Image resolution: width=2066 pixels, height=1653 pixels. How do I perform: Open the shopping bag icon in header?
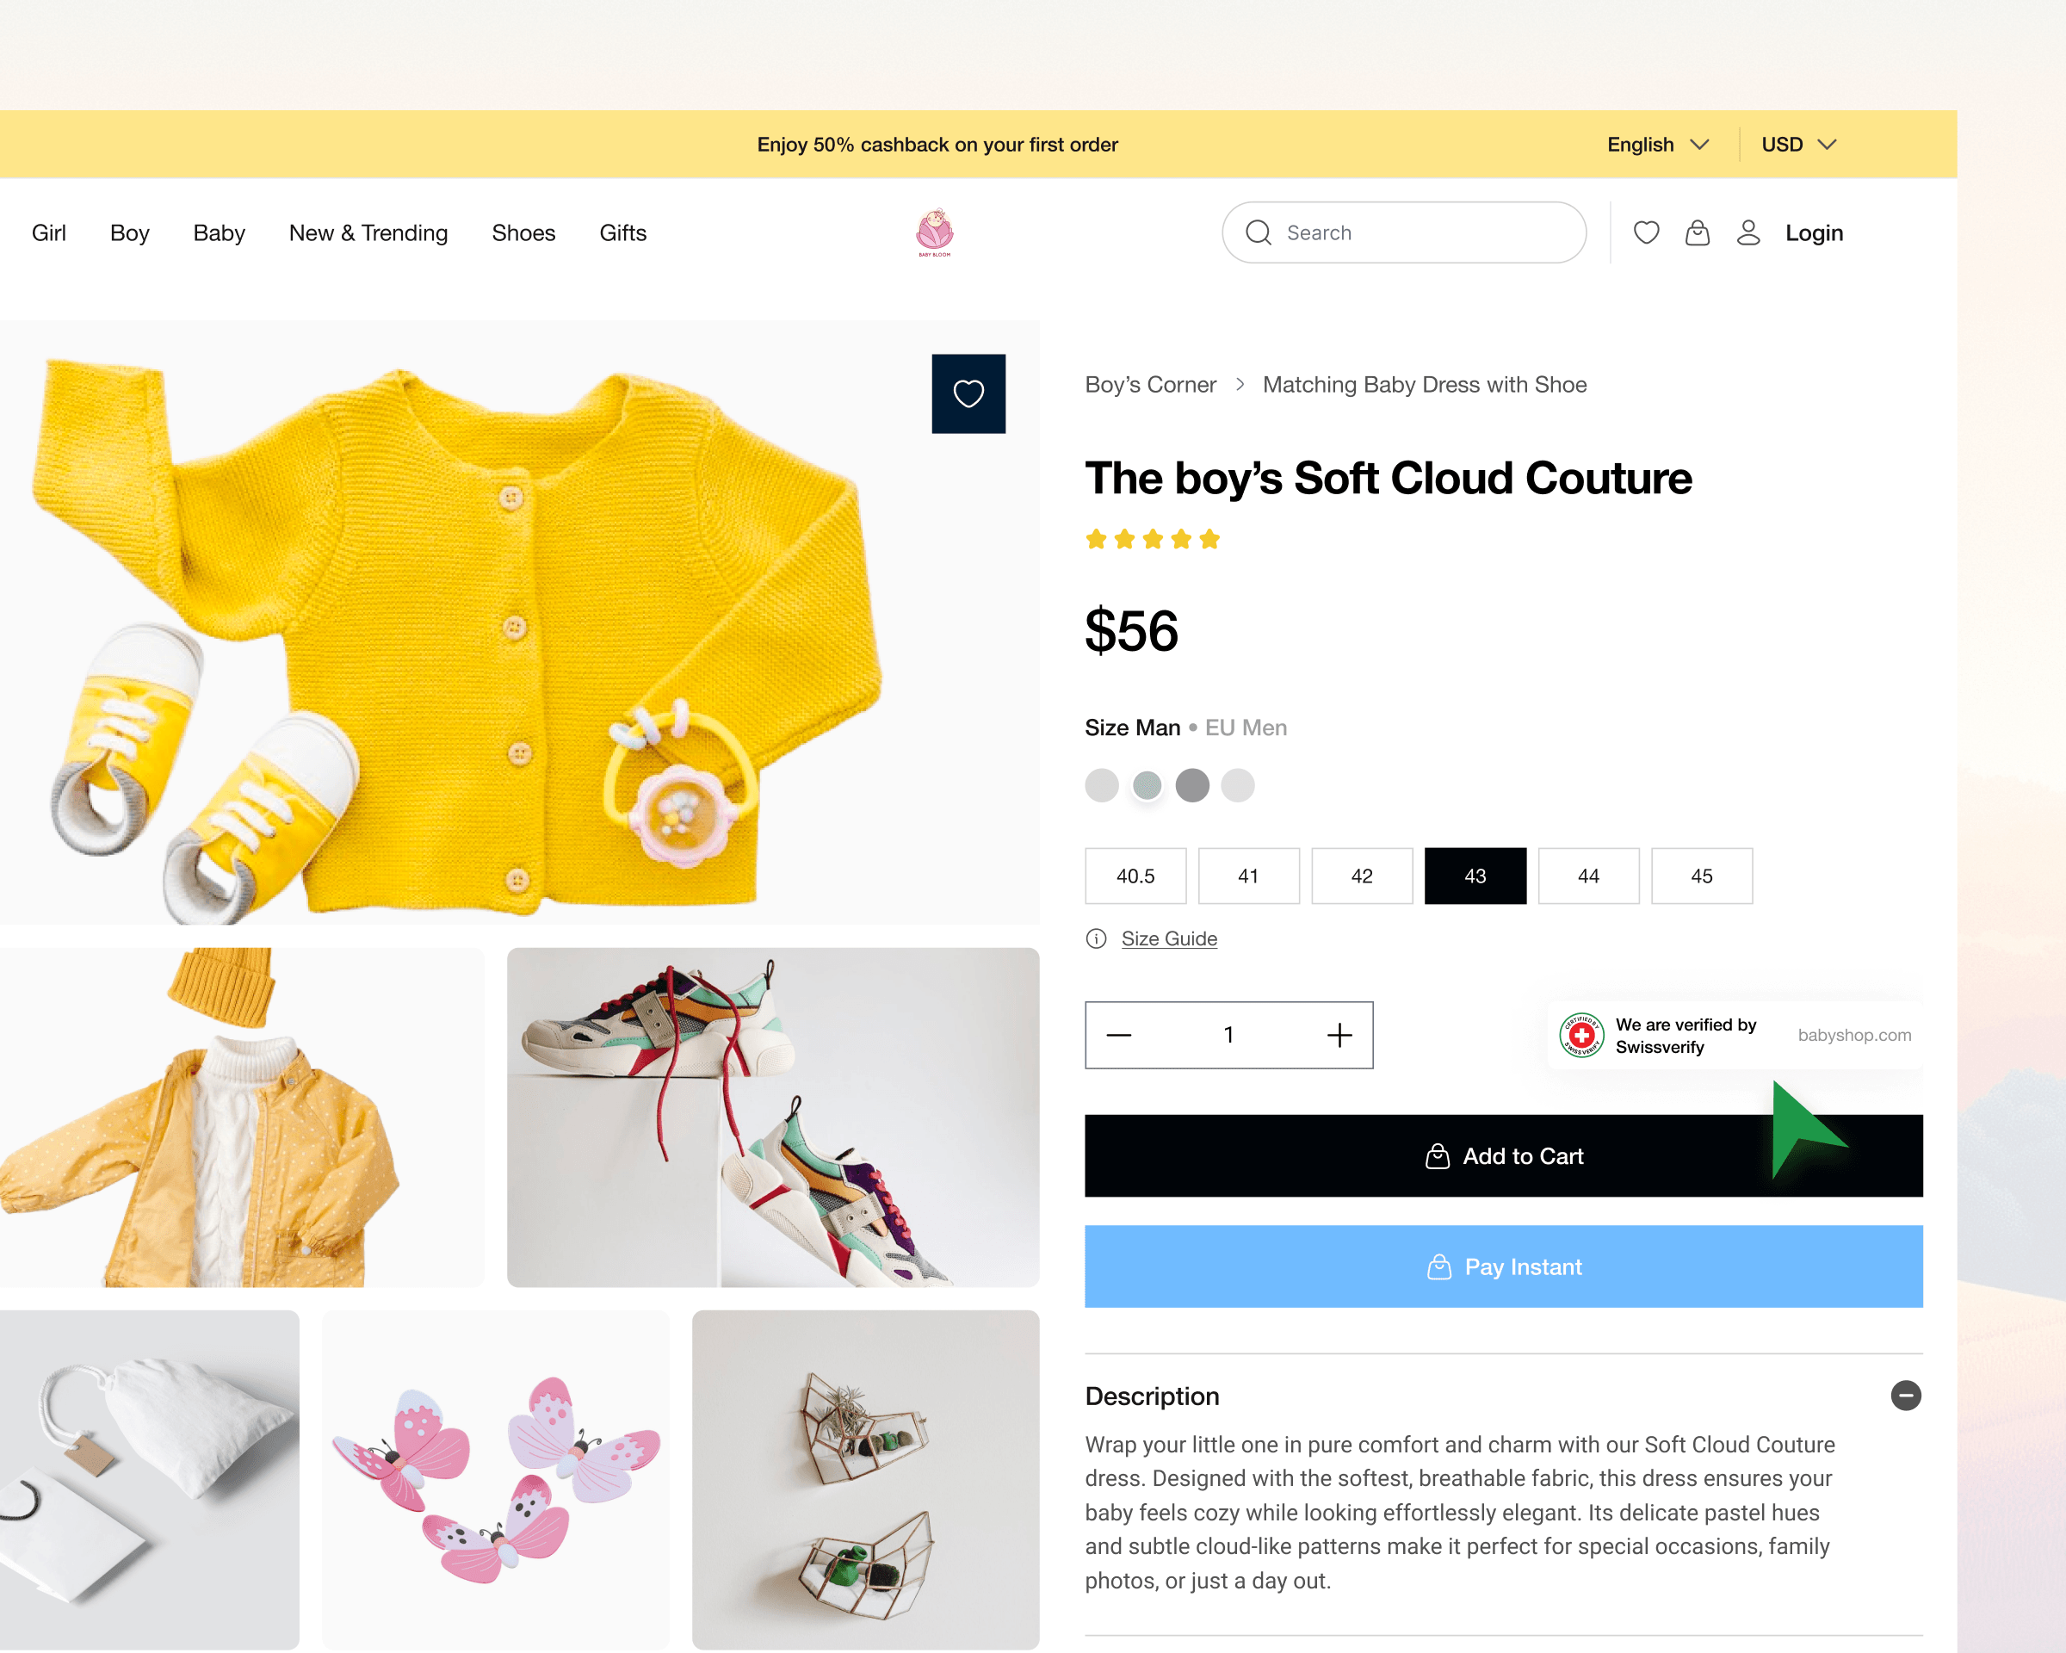1697,232
